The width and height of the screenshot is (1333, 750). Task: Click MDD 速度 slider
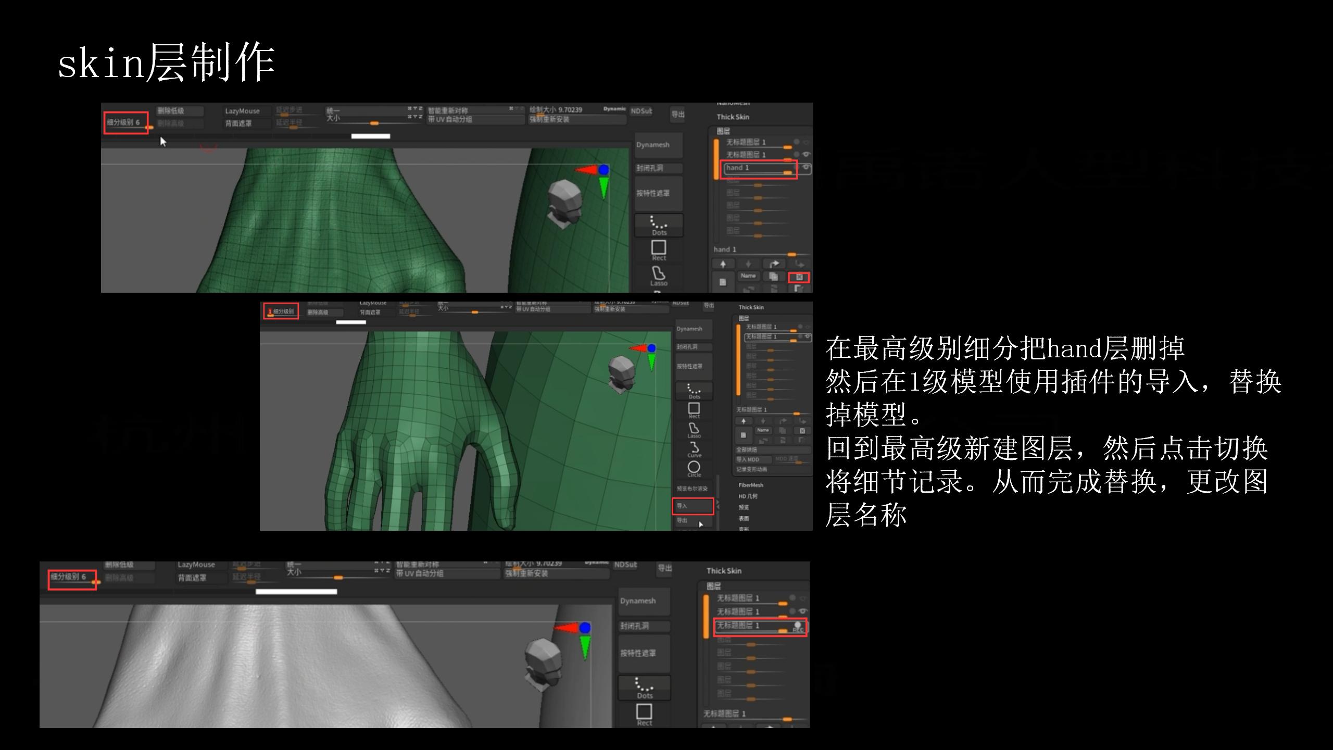793,459
